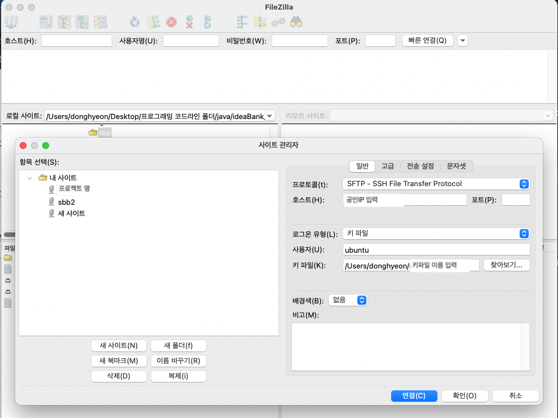Image resolution: width=558 pixels, height=418 pixels.
Task: Click the Site Manager 호스트 field
Action: [x=405, y=200]
